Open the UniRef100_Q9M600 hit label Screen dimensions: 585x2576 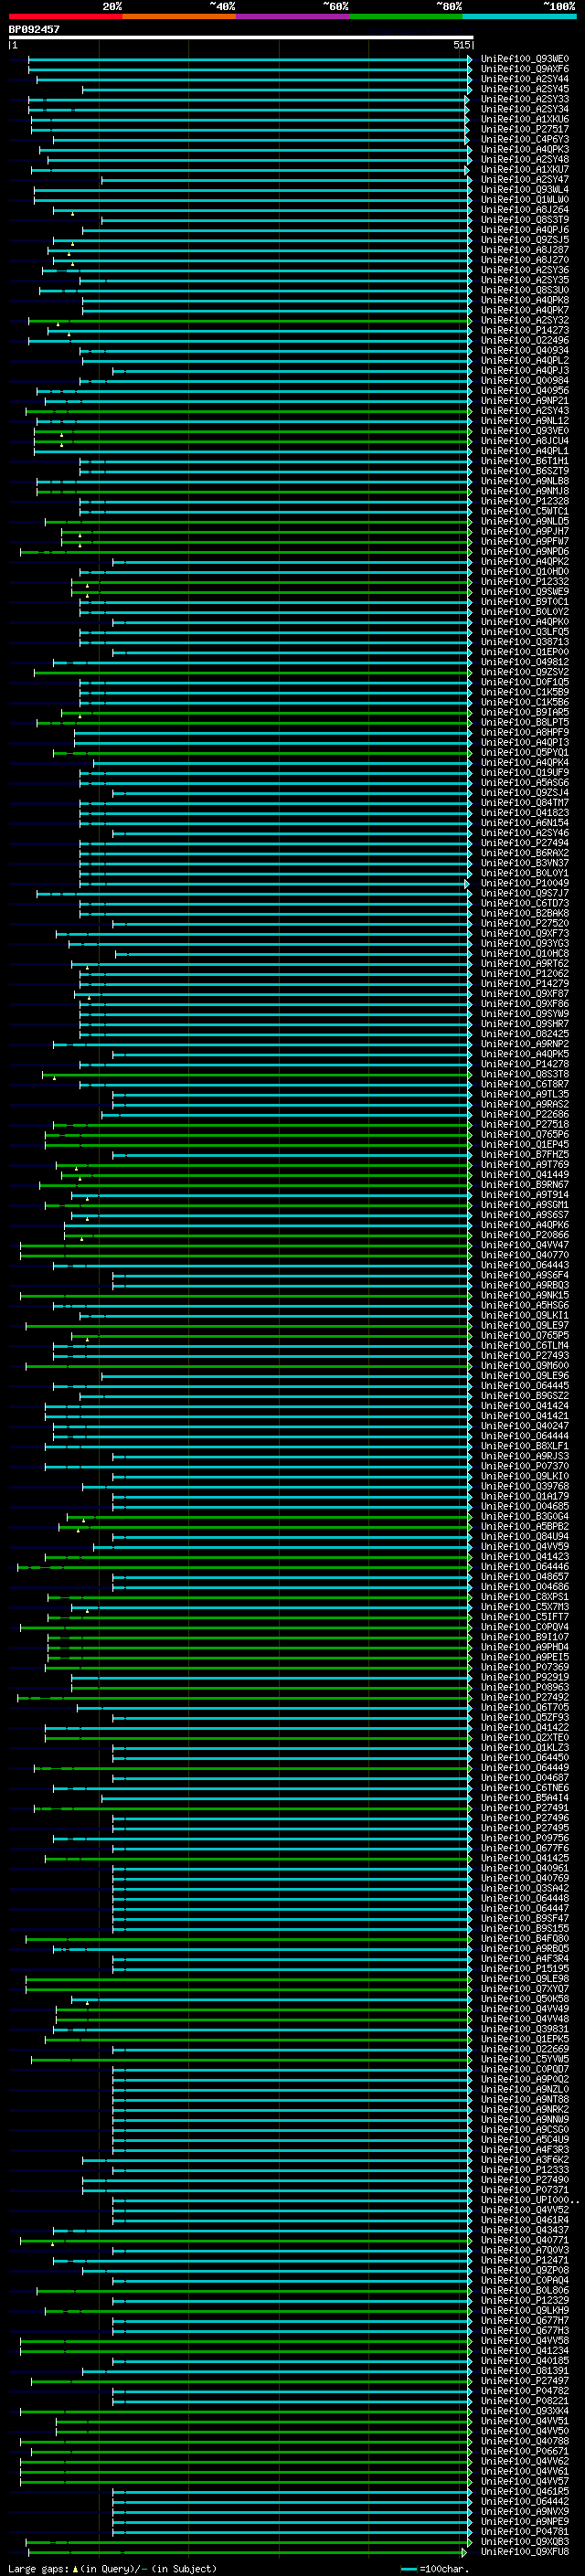(x=525, y=1366)
